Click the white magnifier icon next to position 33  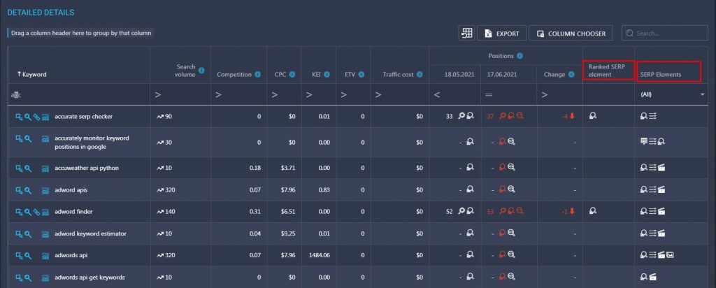pos(461,116)
